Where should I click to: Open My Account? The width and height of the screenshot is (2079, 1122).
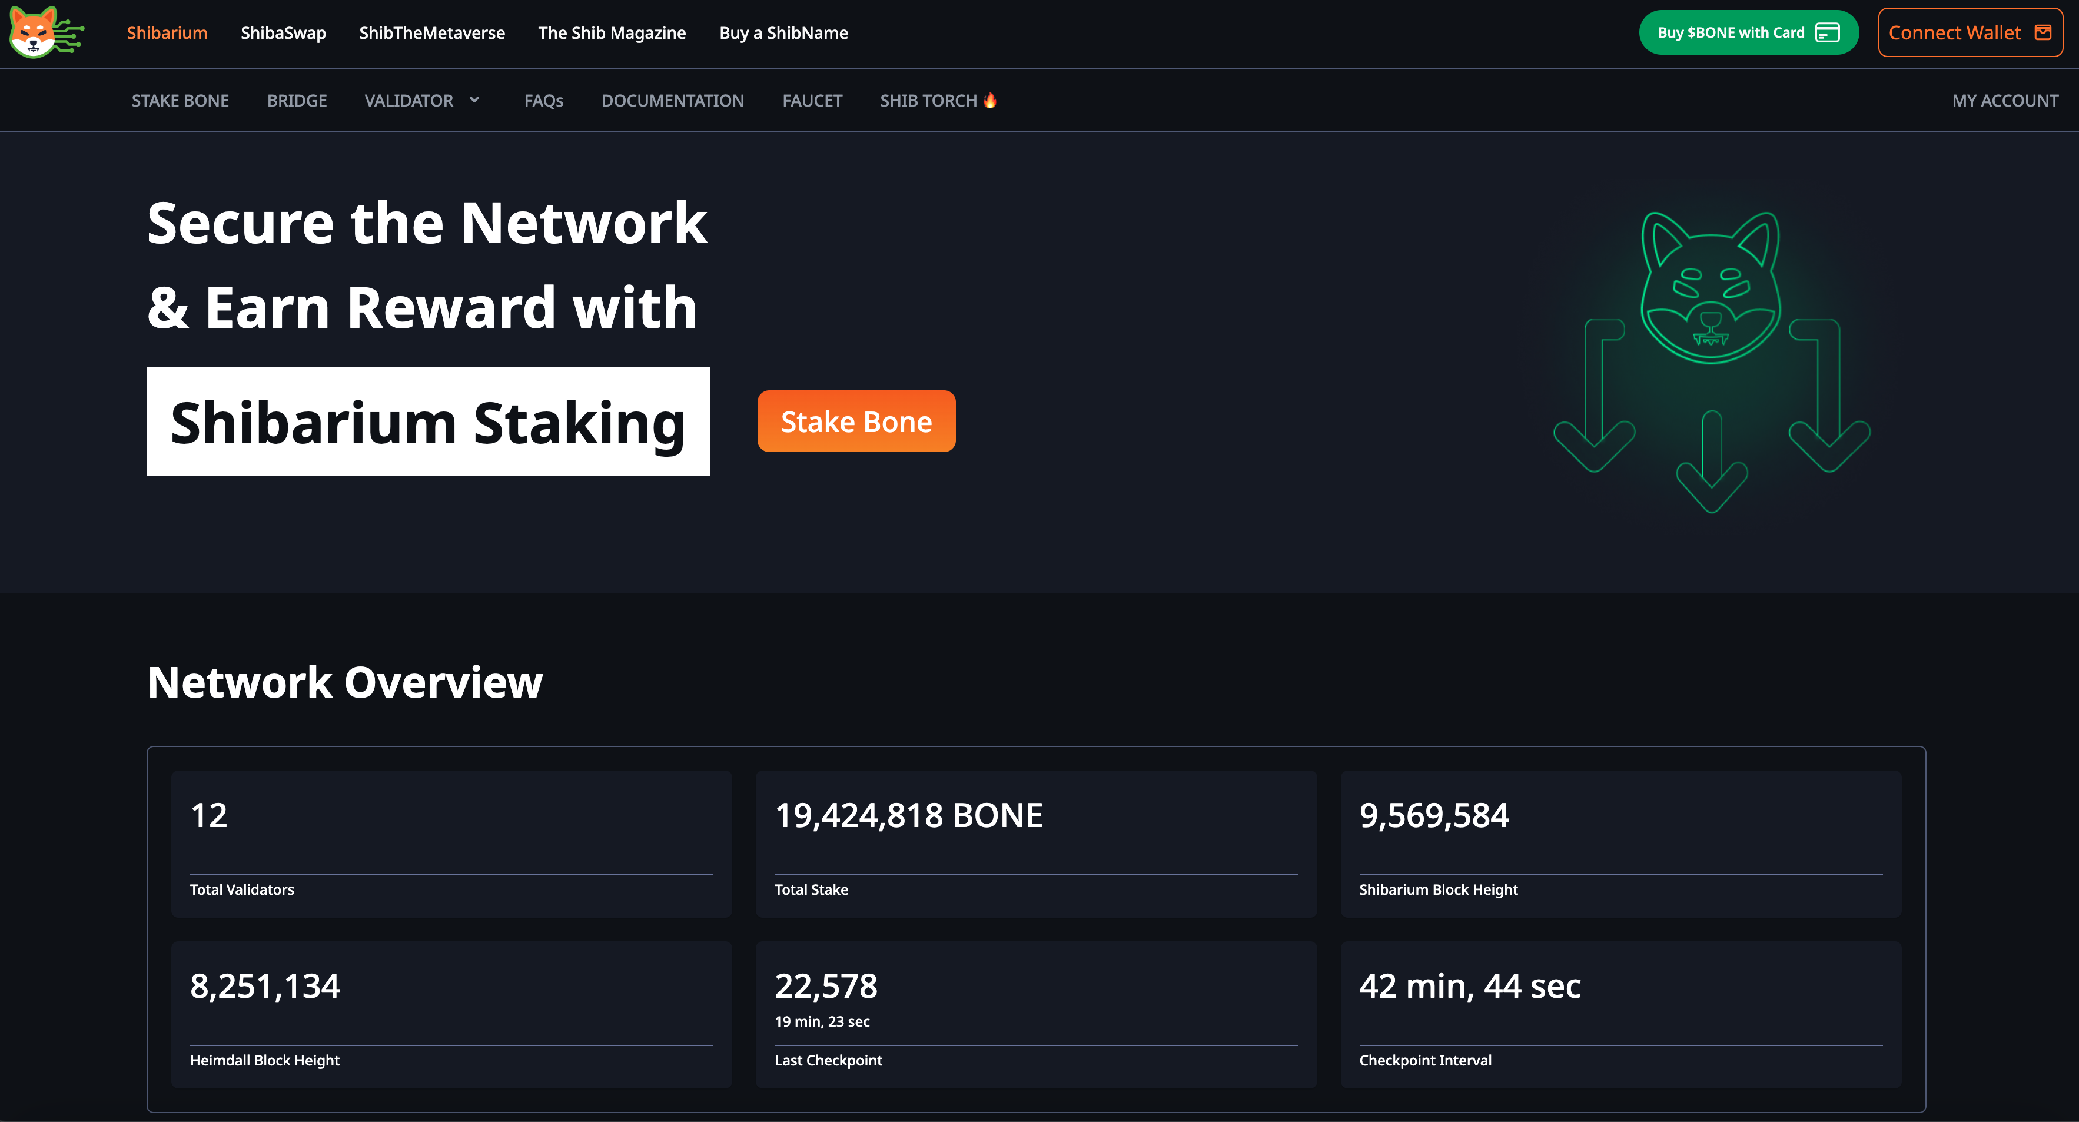tap(2005, 100)
